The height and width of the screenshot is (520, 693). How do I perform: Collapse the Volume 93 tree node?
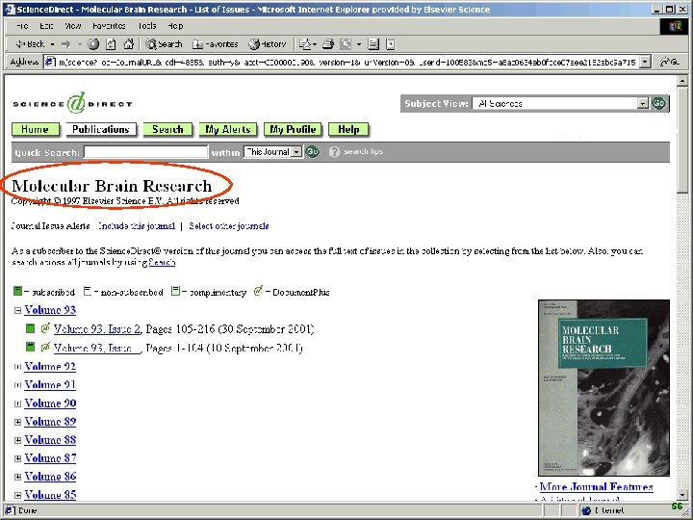pyautogui.click(x=17, y=310)
